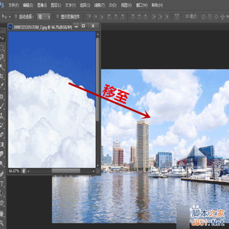Select the Gradient tool
229x229 pixels.
pyautogui.click(x=2, y=144)
